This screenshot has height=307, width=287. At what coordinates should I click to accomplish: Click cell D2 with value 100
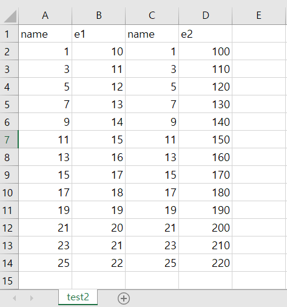click(x=205, y=51)
